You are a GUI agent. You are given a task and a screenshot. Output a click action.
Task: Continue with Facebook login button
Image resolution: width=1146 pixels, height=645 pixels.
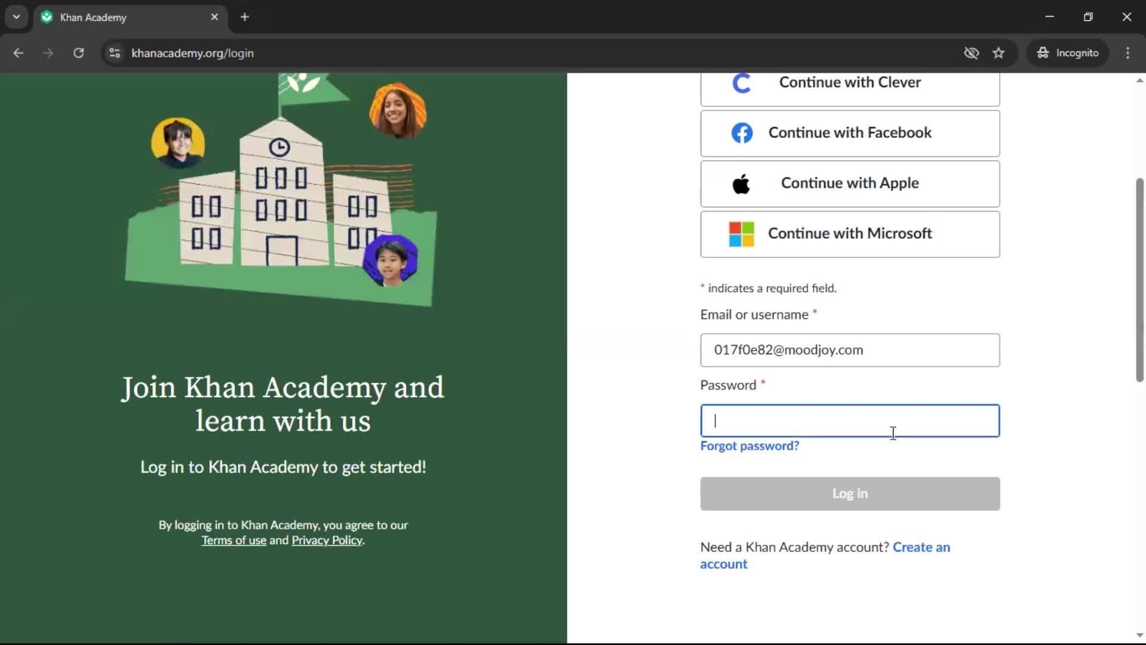[x=850, y=133]
